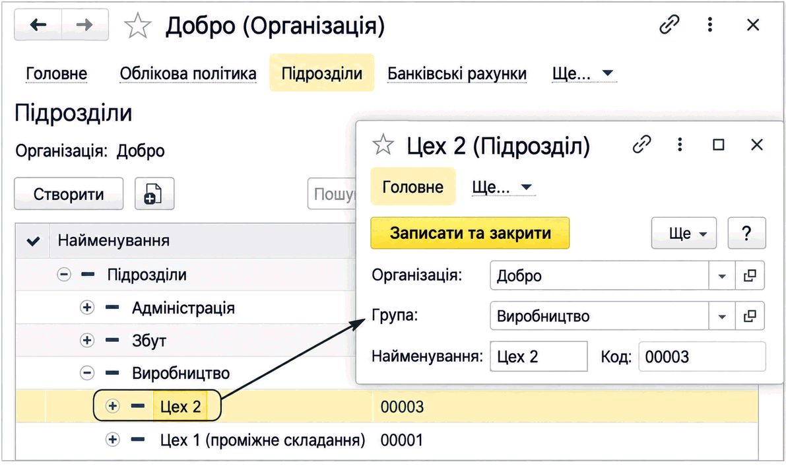The width and height of the screenshot is (786, 466).
Task: Open help with the ? button
Action: pos(746,233)
